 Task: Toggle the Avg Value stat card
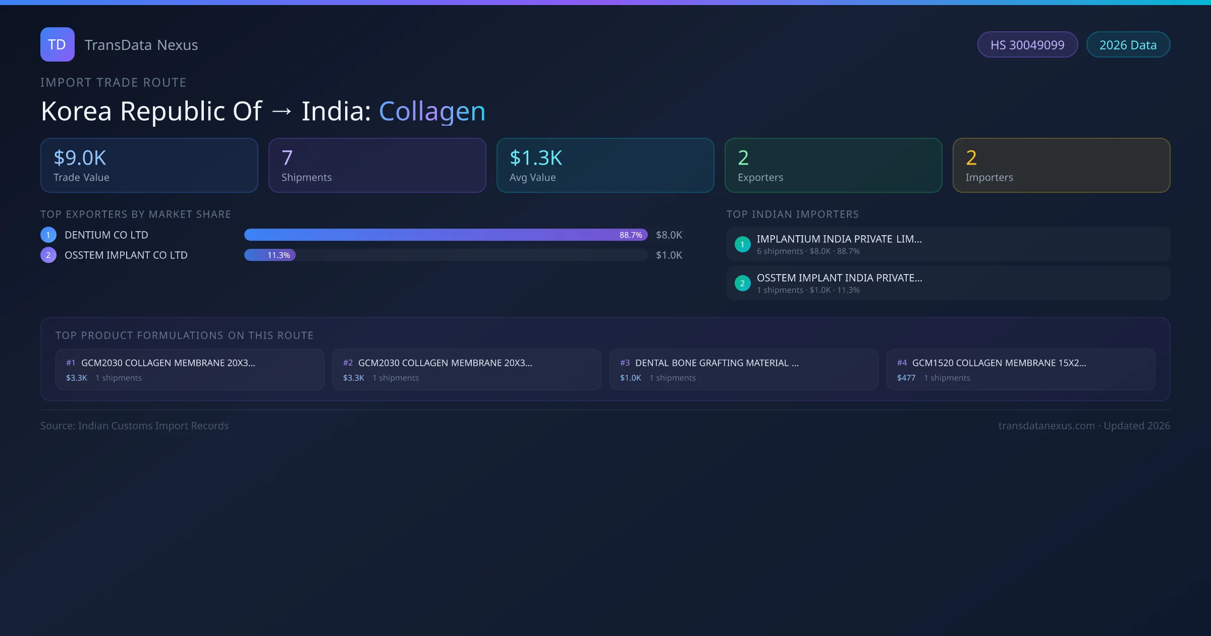point(605,165)
